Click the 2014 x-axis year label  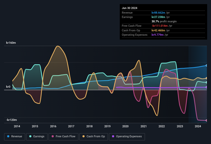coord(17,126)
